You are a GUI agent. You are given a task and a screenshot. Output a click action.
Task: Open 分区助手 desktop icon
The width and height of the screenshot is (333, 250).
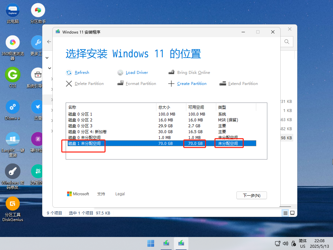coord(38,13)
